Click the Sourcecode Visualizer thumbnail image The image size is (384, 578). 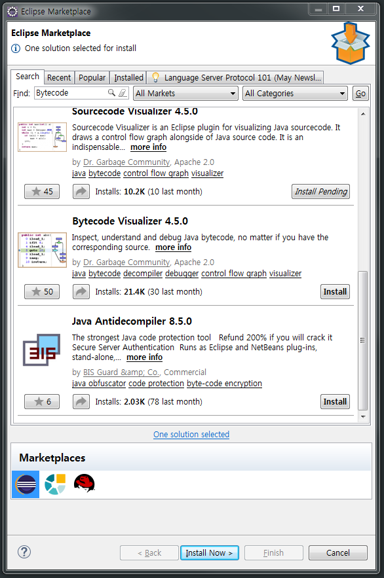tap(43, 137)
